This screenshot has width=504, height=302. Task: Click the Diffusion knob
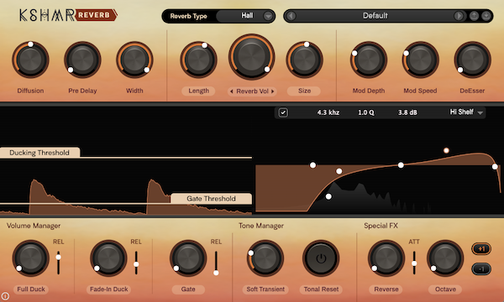point(30,60)
